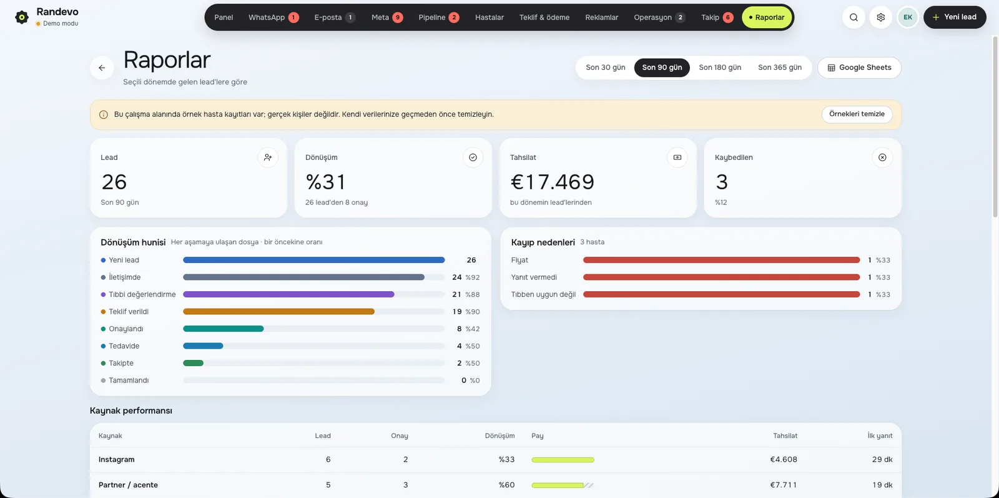
Task: Click the Teklif verildi stage label
Action: coord(129,312)
